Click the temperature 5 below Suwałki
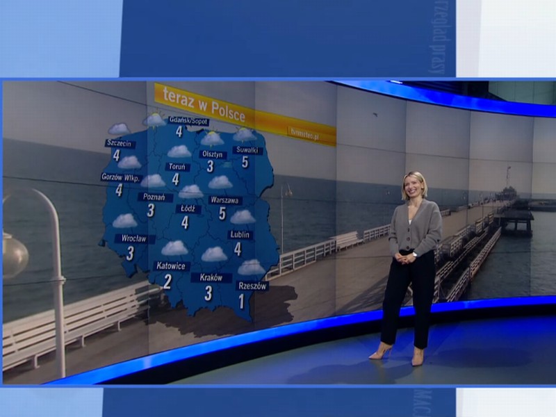This screenshot has width=556, height=417. (x=245, y=162)
